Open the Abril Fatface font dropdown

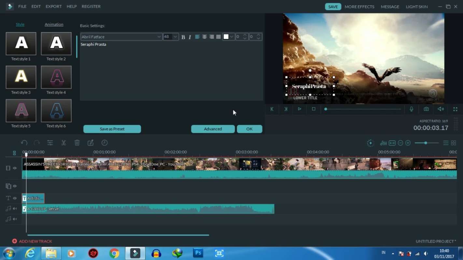[159, 37]
